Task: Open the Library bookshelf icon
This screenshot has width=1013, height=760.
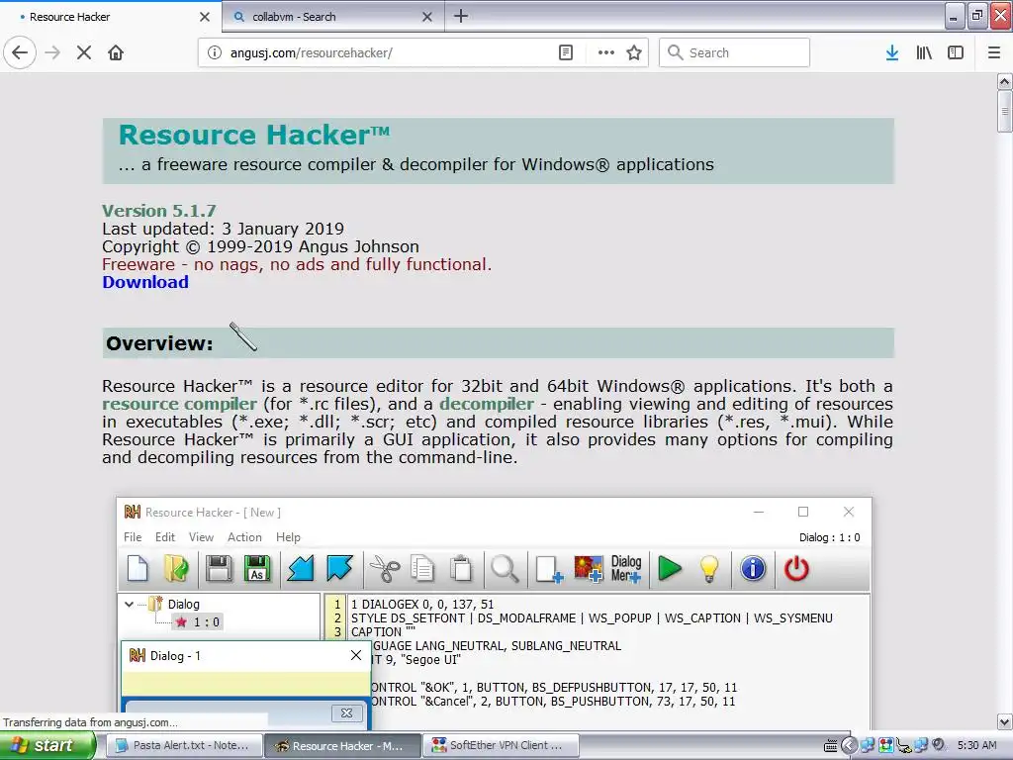Action: point(924,52)
